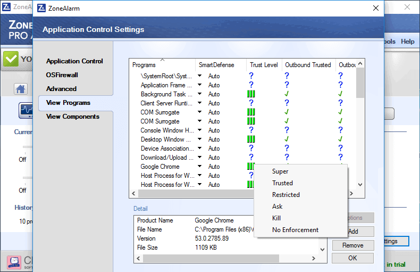Click the Outbound Trusted checkmark for the COM Surrogate row above Console Window H...
Screen dimensions: 420x272
(x=287, y=121)
